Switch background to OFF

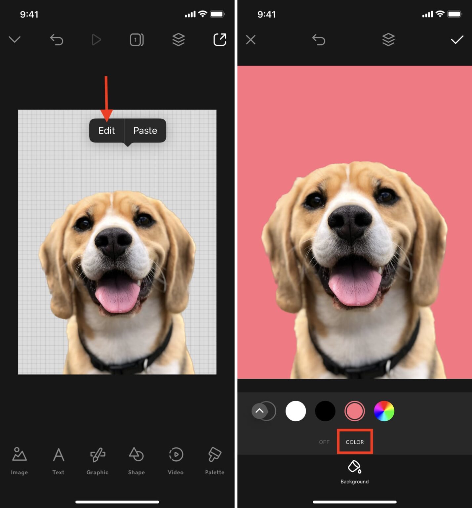(324, 442)
